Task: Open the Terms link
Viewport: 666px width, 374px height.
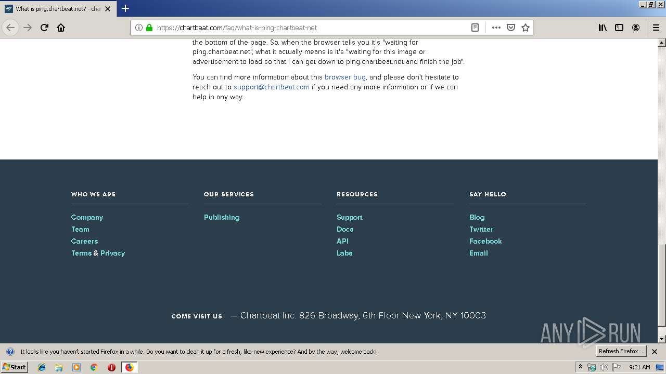Action: [x=81, y=253]
